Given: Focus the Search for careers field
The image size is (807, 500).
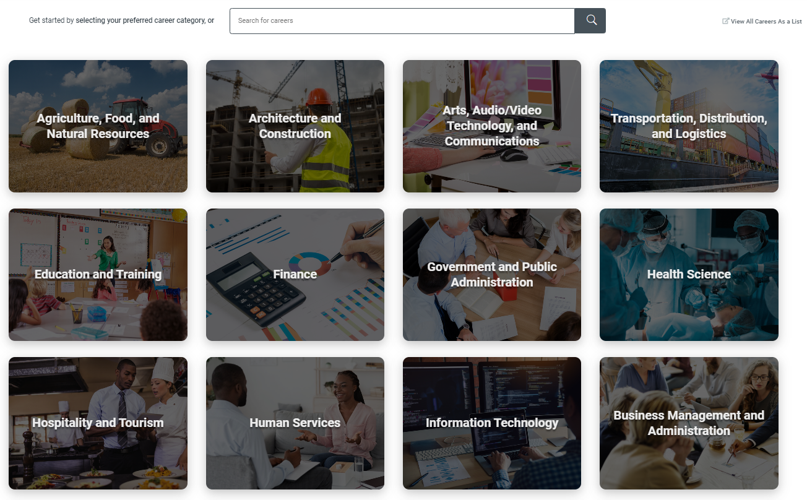Looking at the screenshot, I should coord(402,20).
